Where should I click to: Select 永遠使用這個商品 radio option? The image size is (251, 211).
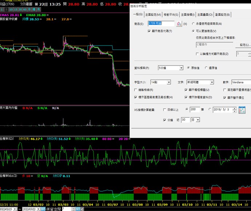click(x=194, y=24)
